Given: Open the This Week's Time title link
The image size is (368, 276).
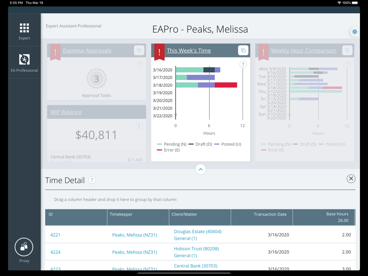Looking at the screenshot, I should pos(189,50).
